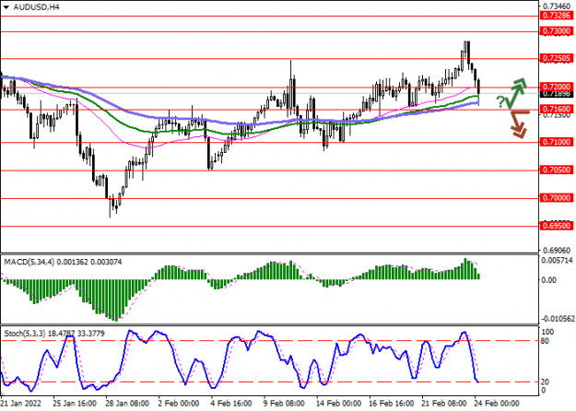This screenshot has height=411, width=576.
Task: Click the 25 Jan 16:00 time label
Action: [75, 404]
